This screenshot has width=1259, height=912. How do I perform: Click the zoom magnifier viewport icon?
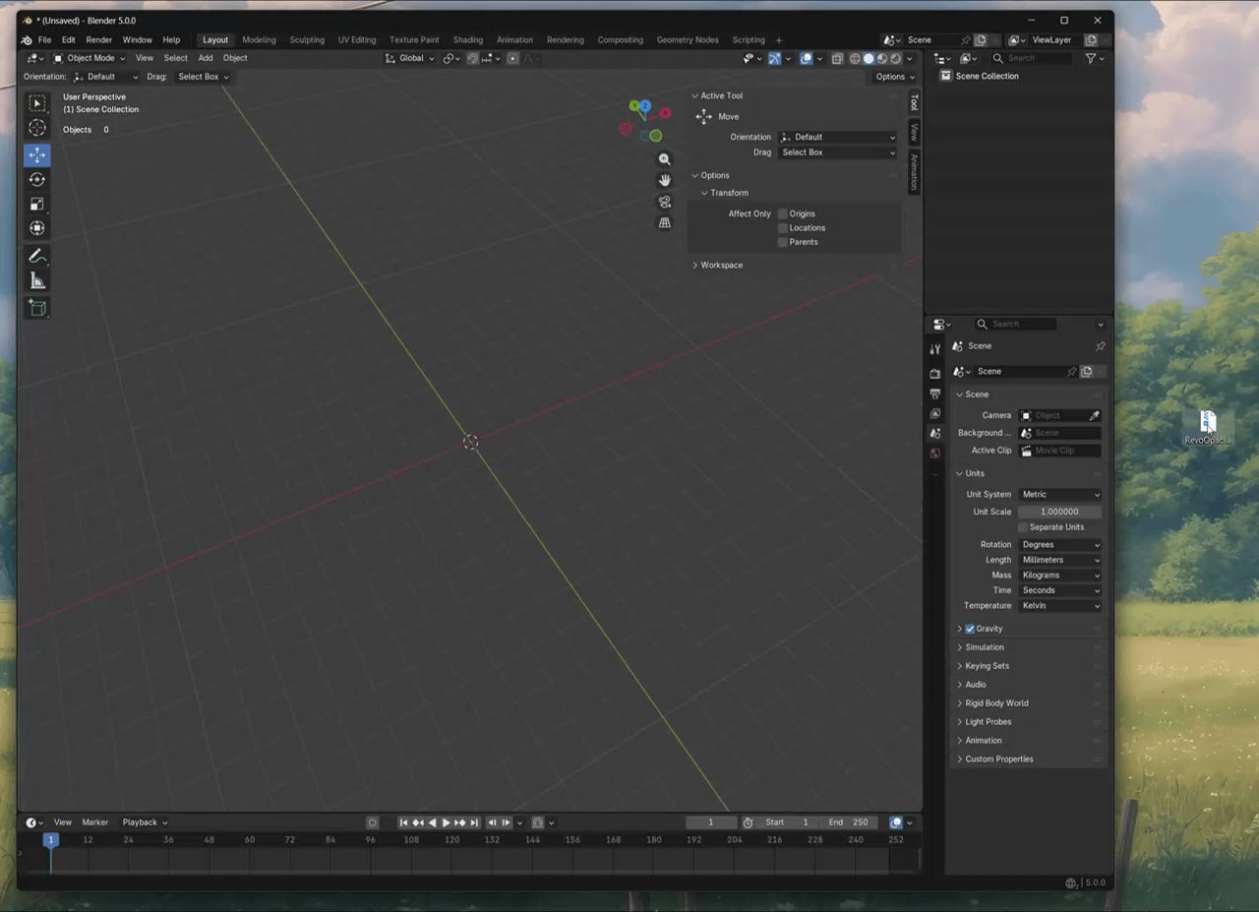665,159
